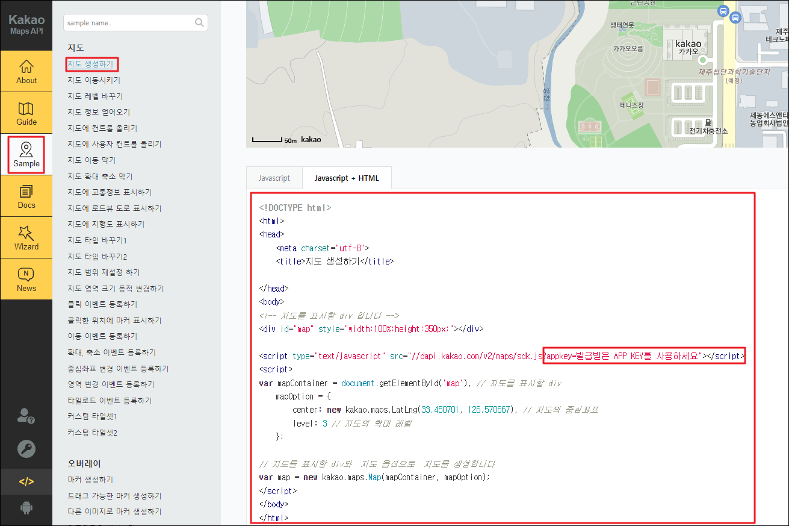Click the 오버레이 category heading
Image resolution: width=789 pixels, height=526 pixels.
[84, 463]
